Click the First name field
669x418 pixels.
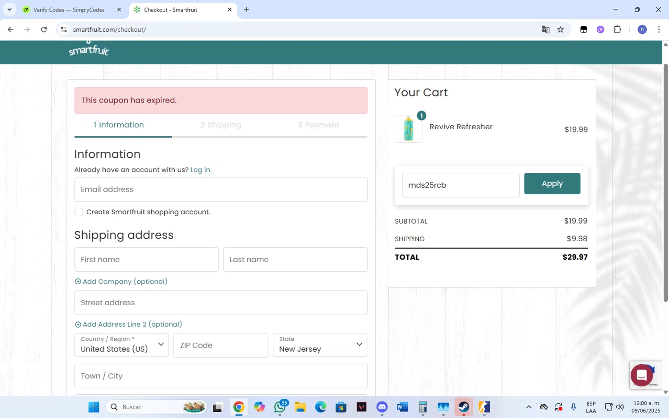point(146,259)
